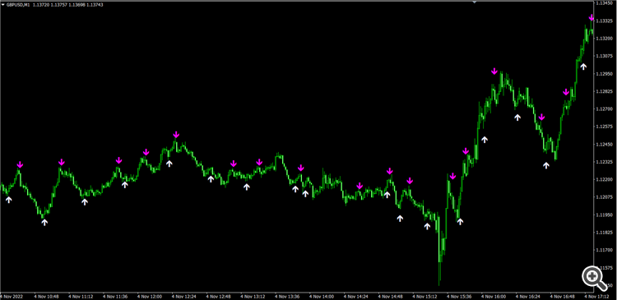Select the 1.12700 price scale label

click(605, 109)
